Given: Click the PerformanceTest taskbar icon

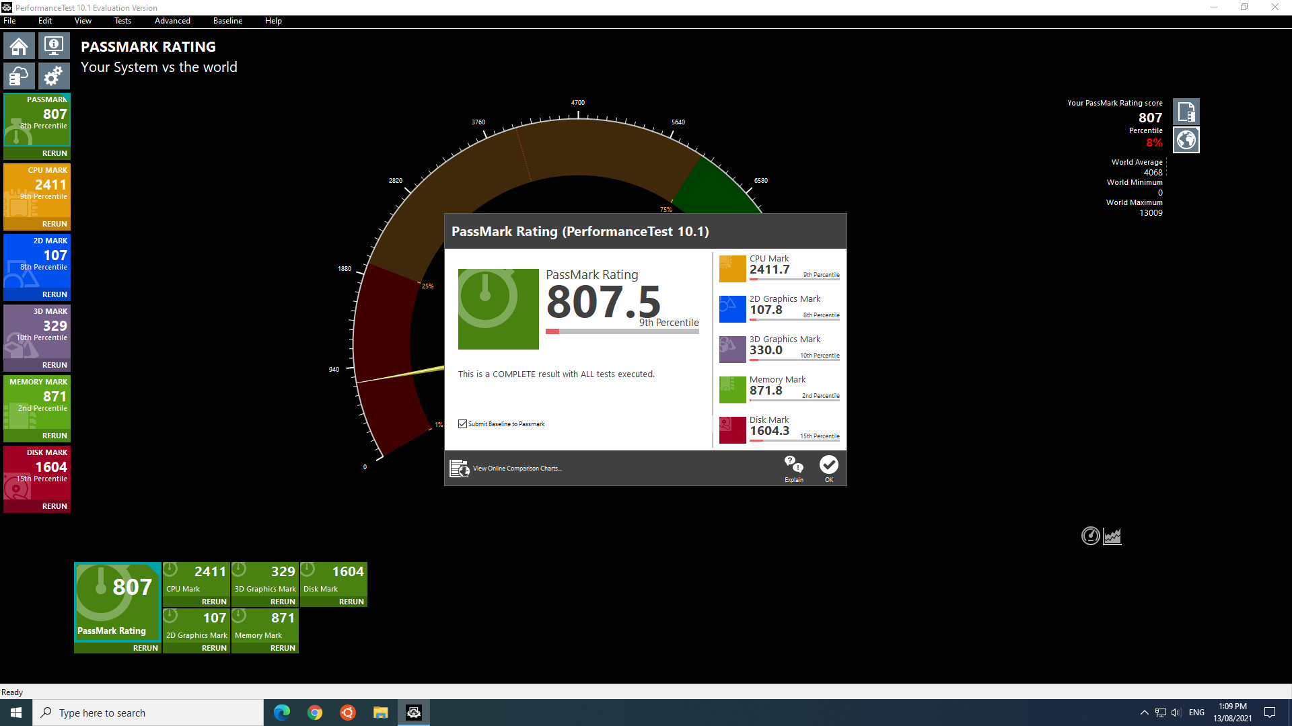Looking at the screenshot, I should coord(414,713).
